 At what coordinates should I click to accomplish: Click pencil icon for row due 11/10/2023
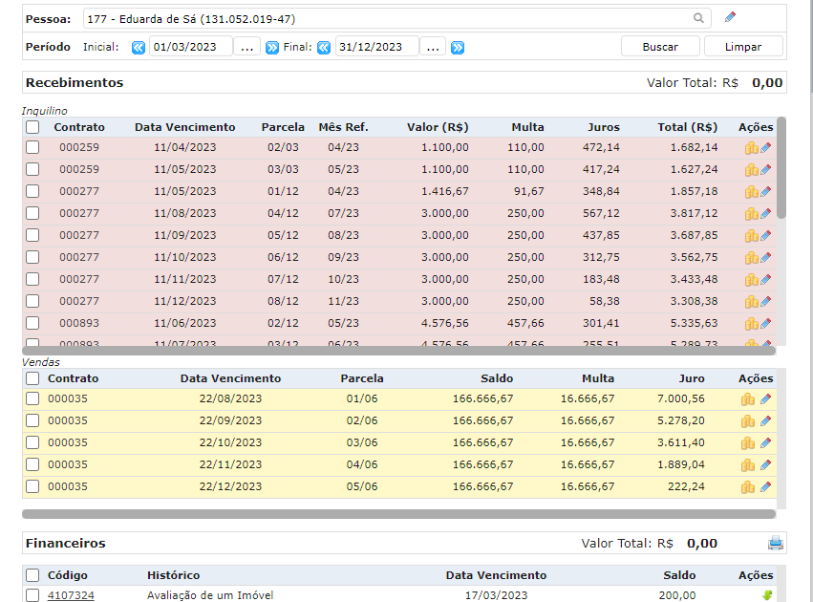tap(766, 258)
